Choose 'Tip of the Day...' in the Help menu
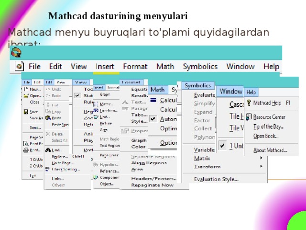Screen dimensions: 306x230 pos(268,126)
